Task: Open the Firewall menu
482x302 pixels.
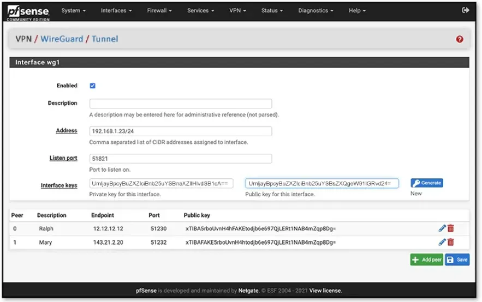Action: coord(159,10)
